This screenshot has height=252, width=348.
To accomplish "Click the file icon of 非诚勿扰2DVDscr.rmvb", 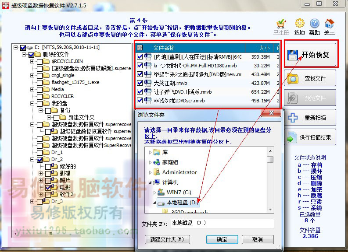I will point(147,100).
